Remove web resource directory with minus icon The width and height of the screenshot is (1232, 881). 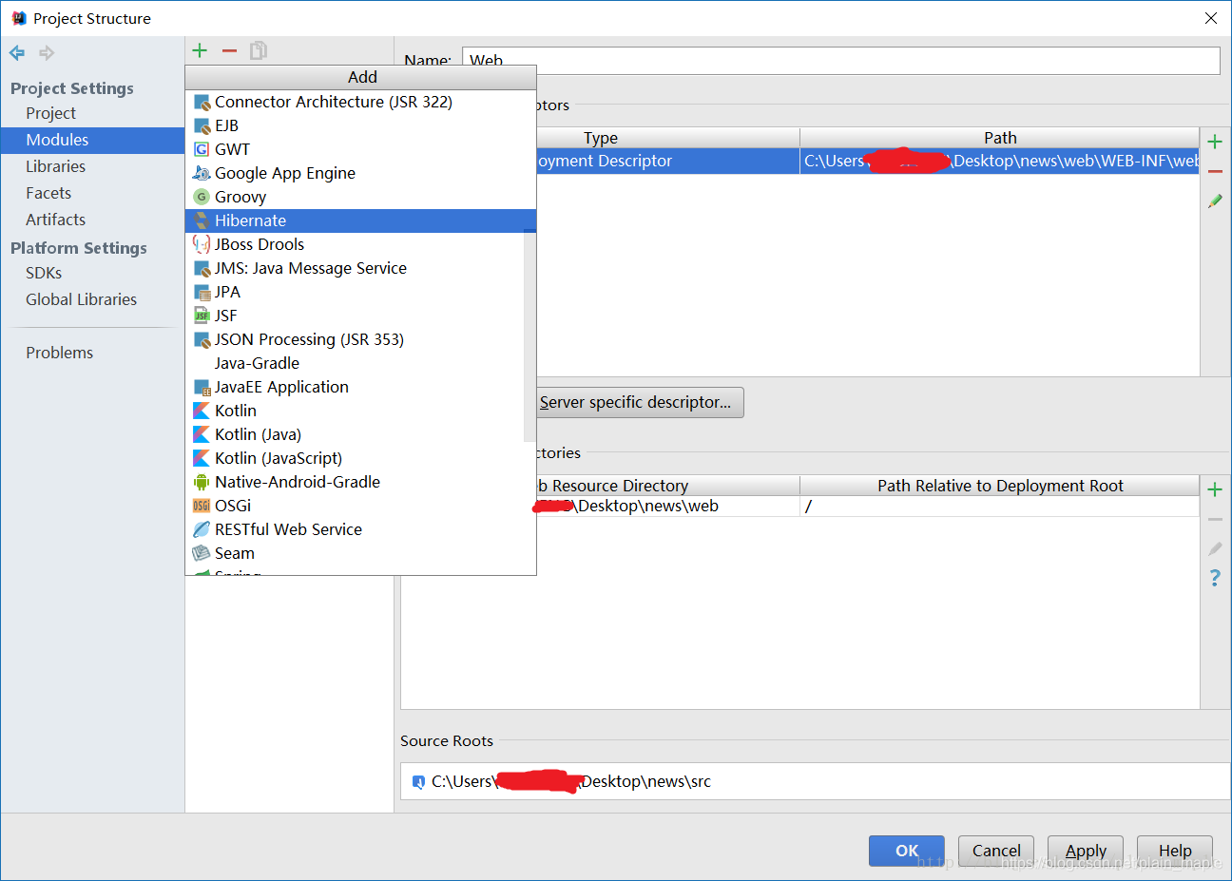click(1215, 519)
